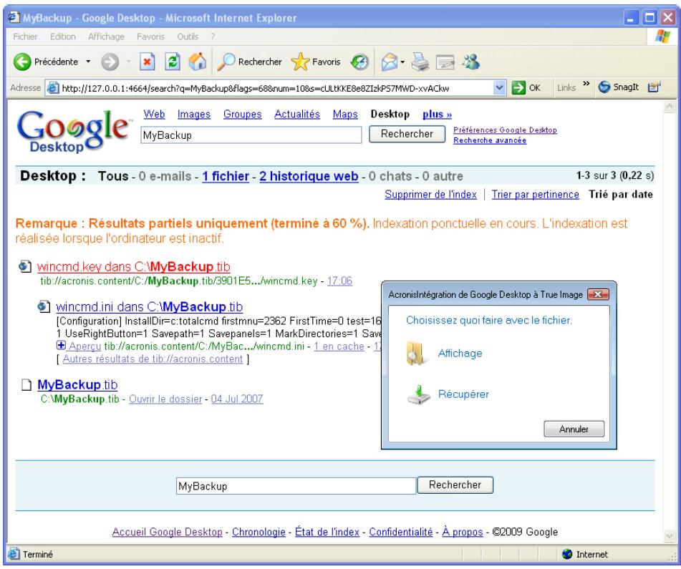Image resolution: width=681 pixels, height=569 pixels.
Task: Open wincmd.ini dans C:\MyBackup.tib result
Action: pos(150,307)
